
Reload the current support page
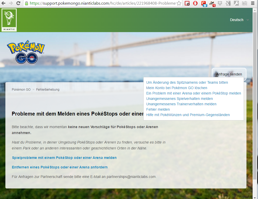(18, 3)
